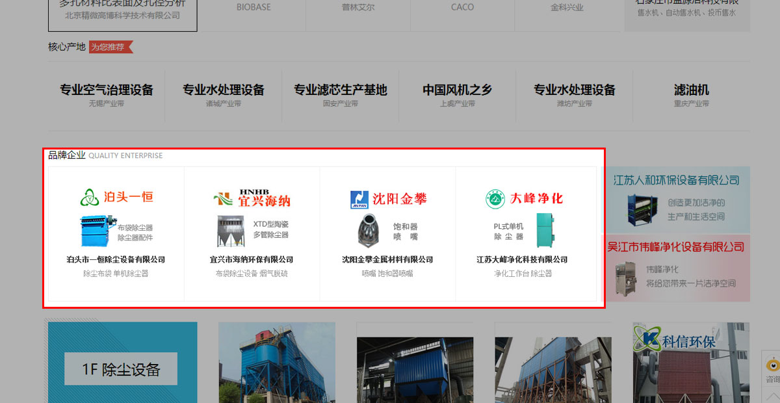The image size is (780, 403).
Task: Click the 品牌企业 heading
Action: click(x=67, y=155)
